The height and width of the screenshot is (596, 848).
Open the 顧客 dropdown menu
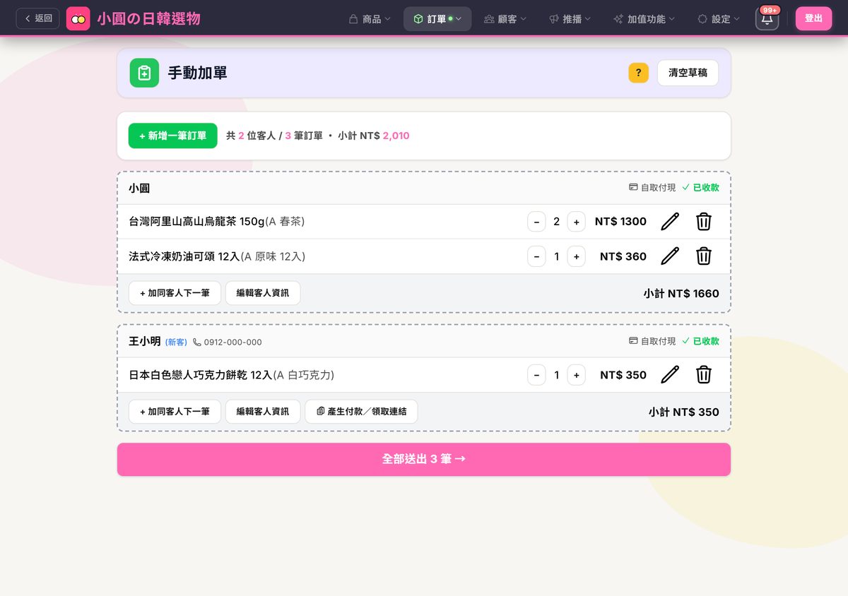pos(505,19)
